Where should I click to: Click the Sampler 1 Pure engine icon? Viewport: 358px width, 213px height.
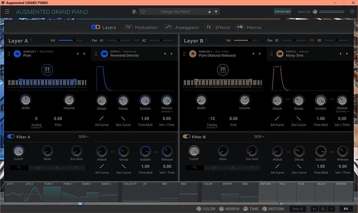17,54
